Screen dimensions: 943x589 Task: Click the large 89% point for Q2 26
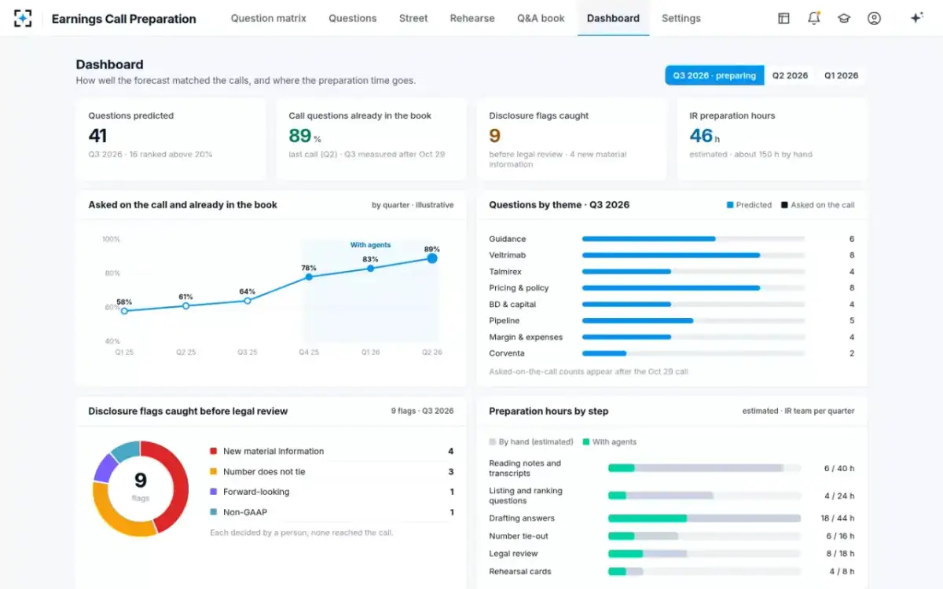coord(431,258)
